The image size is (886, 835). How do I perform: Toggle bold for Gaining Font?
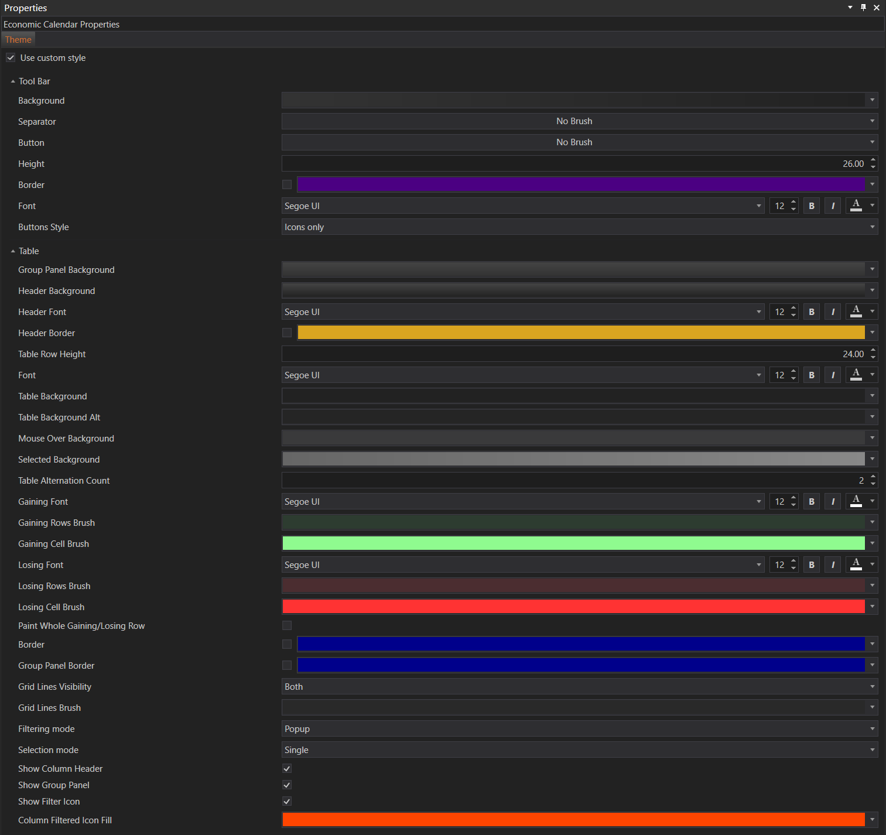tap(811, 502)
